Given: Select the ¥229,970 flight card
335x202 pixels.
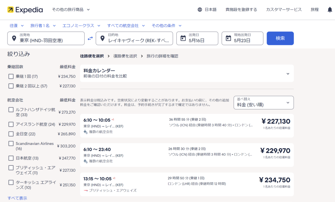Looking at the screenshot, I should (x=187, y=155).
